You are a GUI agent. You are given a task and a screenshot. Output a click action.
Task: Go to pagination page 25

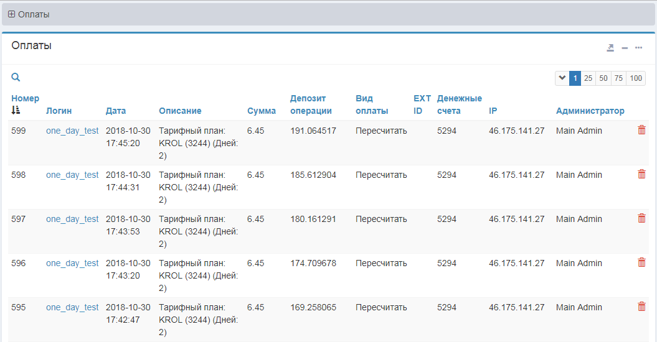[x=588, y=78]
